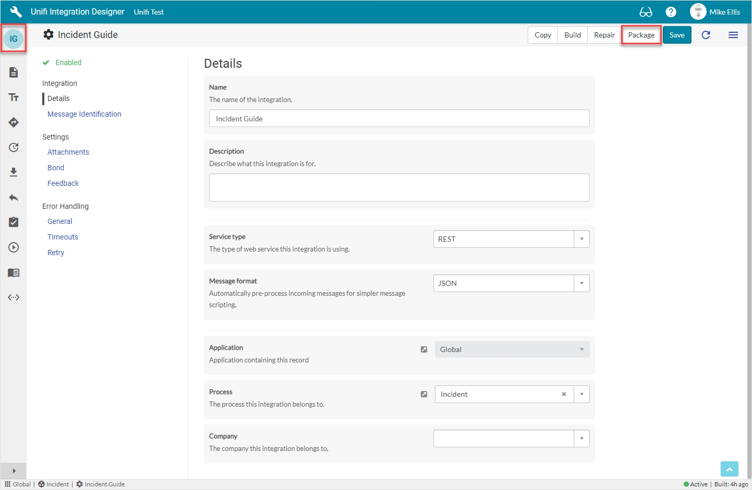
Task: Toggle the Enabled status checkmark
Action: [46, 62]
